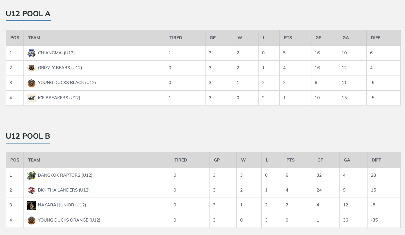Click the U12 POOL B heading
Viewport: 405px width, 235px height.
pos(28,136)
